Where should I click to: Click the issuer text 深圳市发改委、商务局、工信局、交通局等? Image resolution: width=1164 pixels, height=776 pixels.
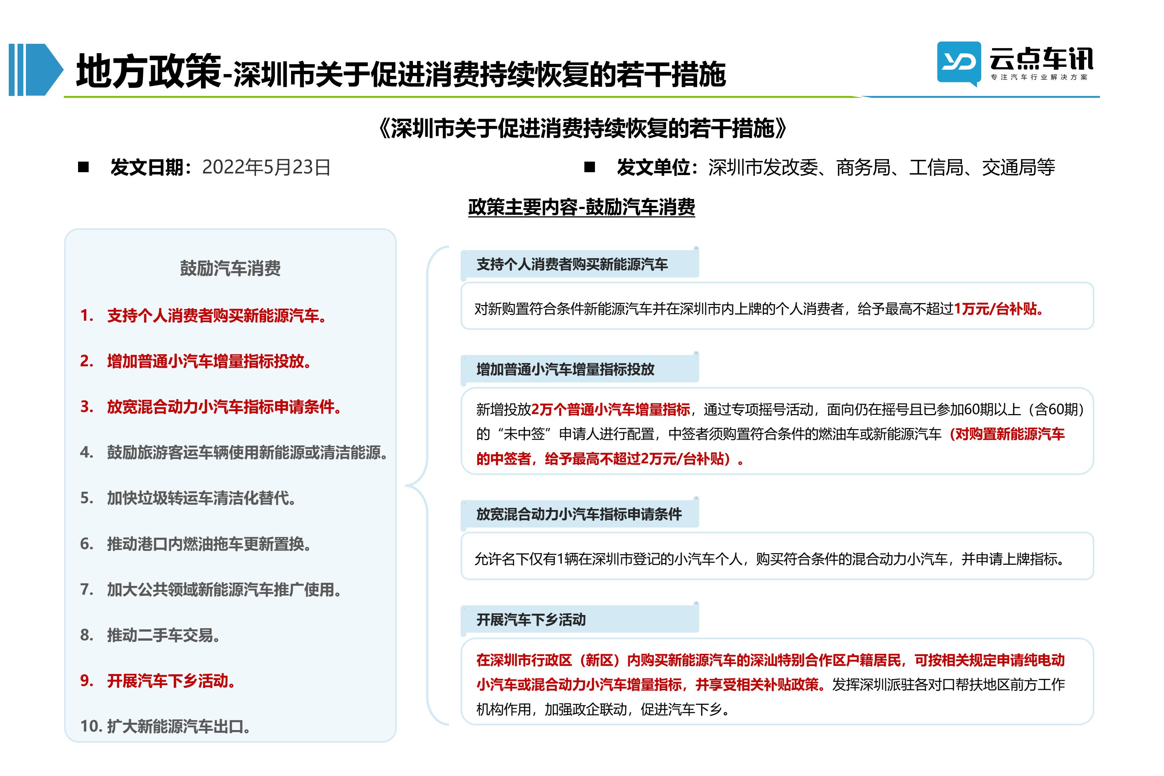click(x=881, y=167)
